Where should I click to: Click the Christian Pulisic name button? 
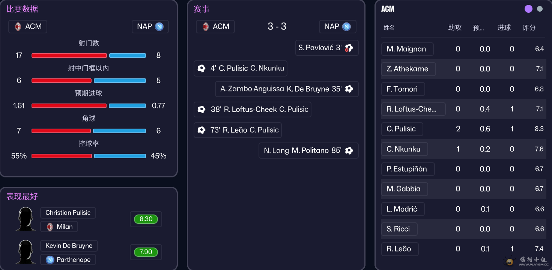click(x=68, y=213)
